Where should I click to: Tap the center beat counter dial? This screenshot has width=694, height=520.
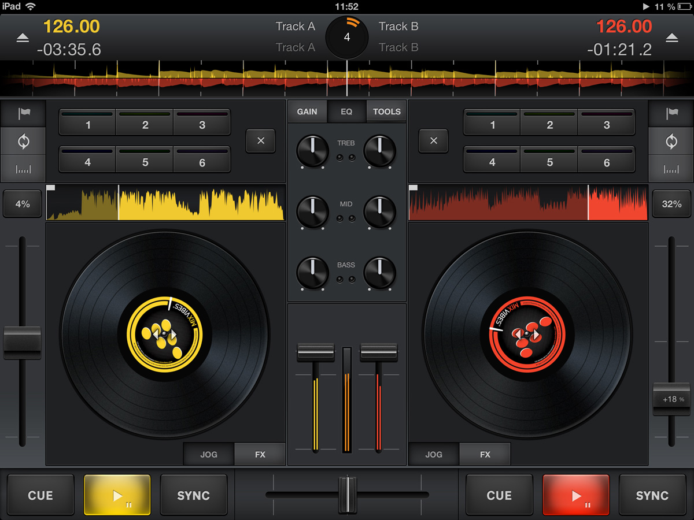(347, 37)
